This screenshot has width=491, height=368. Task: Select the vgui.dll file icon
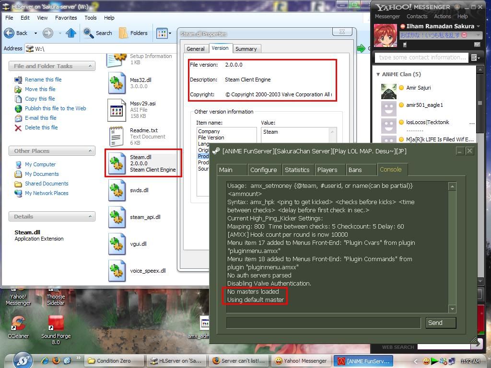pyautogui.click(x=117, y=244)
